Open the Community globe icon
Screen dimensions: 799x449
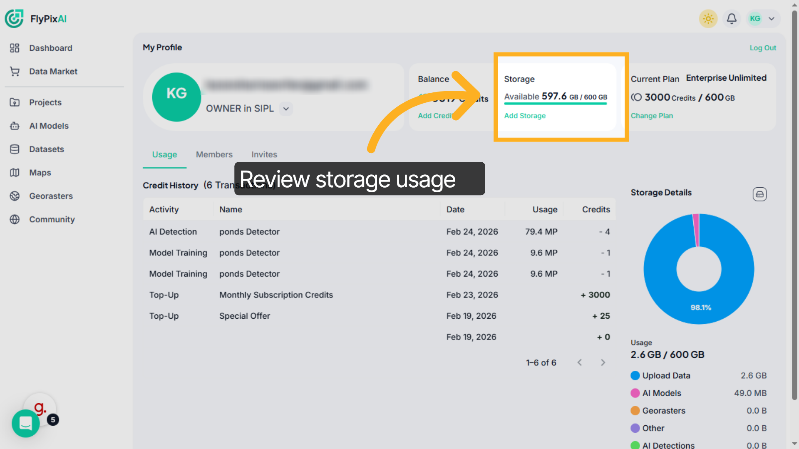point(15,219)
